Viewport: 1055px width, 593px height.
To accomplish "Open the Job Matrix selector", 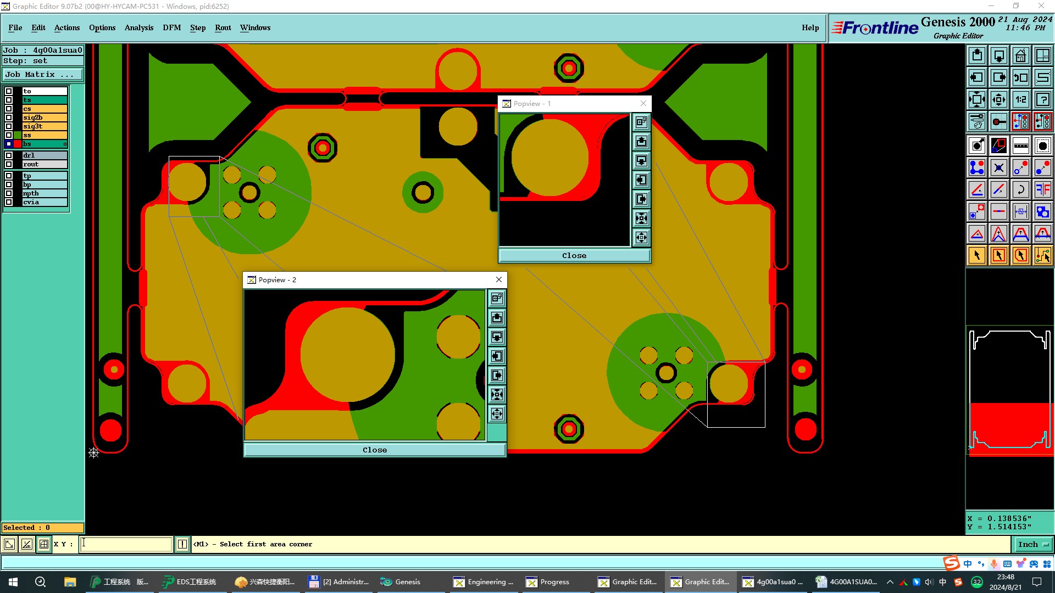I will tap(43, 75).
